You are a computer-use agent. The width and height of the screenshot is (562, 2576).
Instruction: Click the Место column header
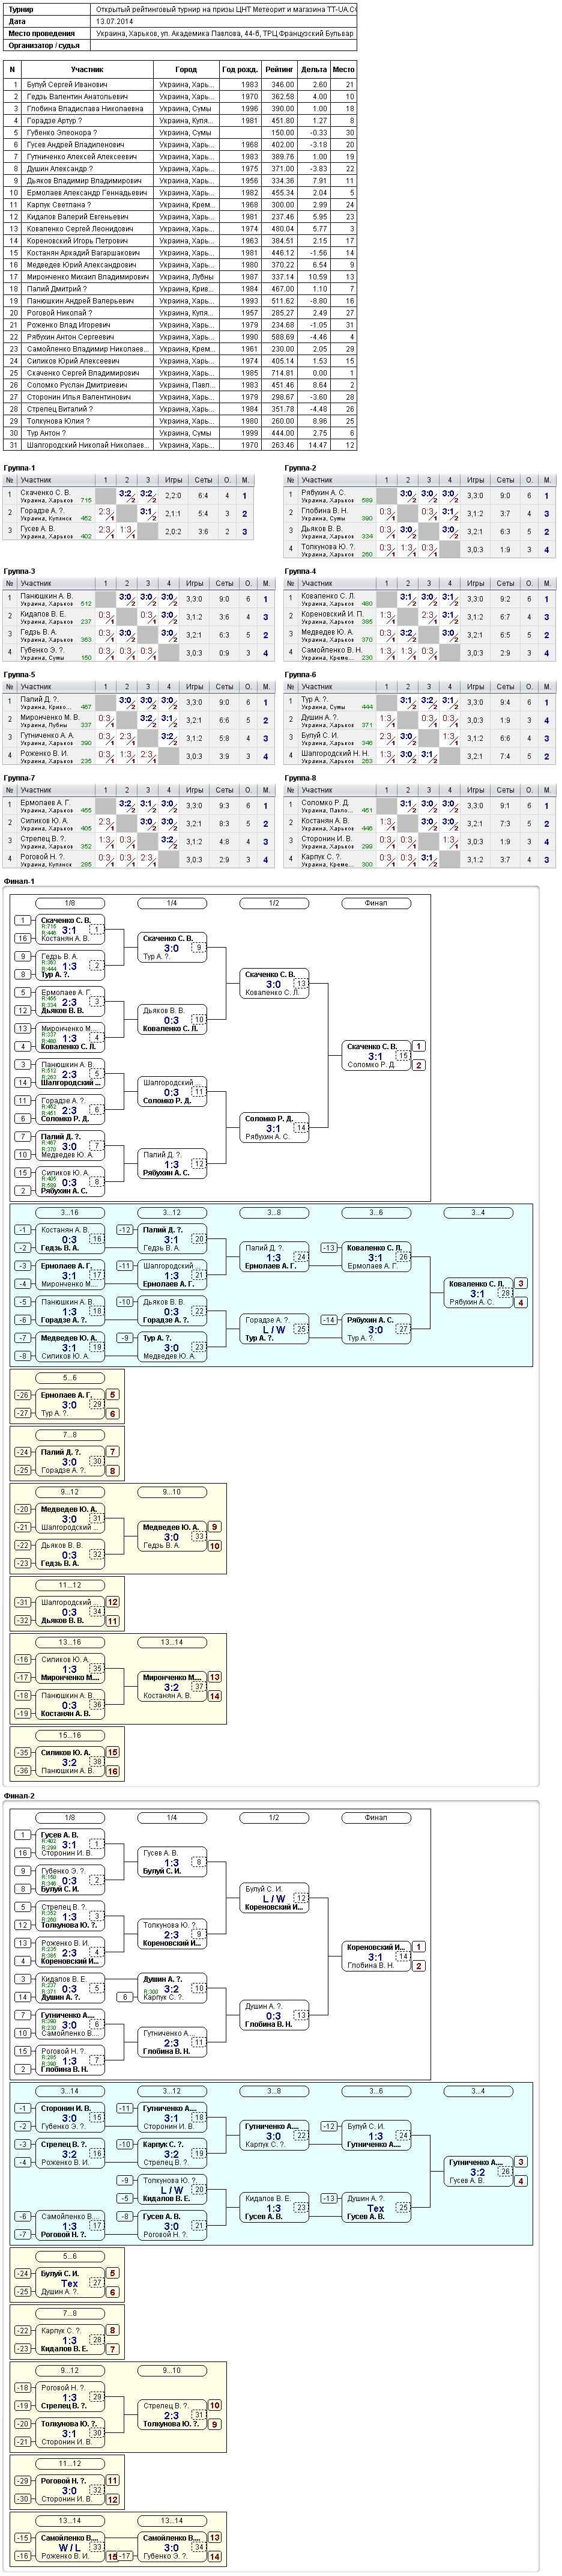(343, 70)
